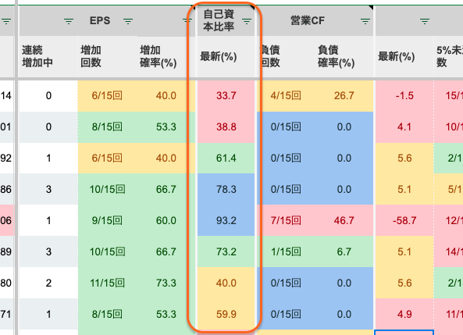
Task: Open the filter icon above 増加確率(%) column
Action: coord(187,20)
